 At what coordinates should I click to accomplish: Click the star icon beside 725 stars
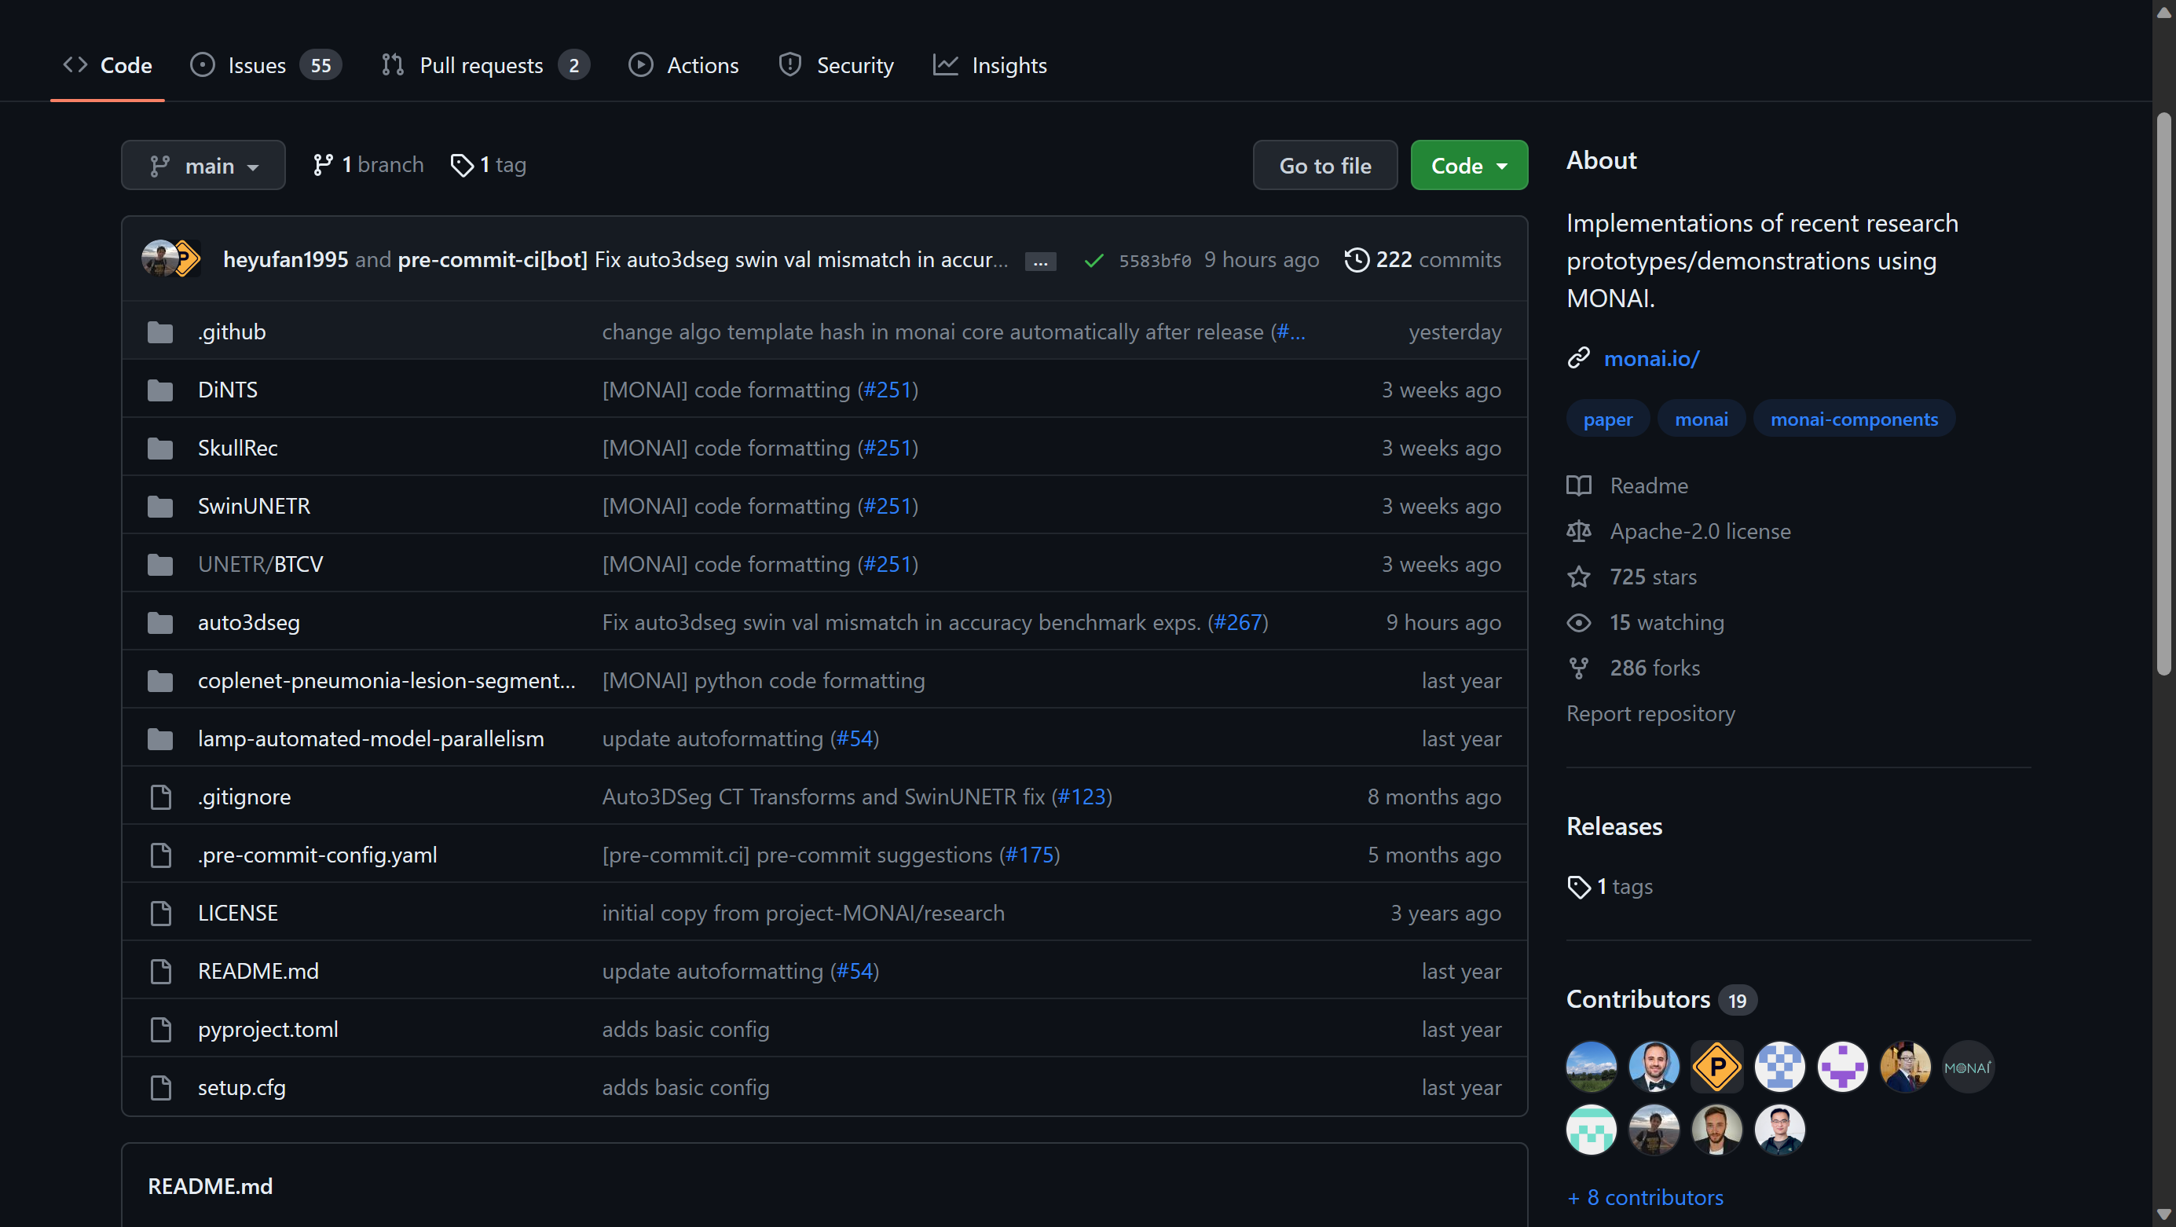[x=1578, y=577]
